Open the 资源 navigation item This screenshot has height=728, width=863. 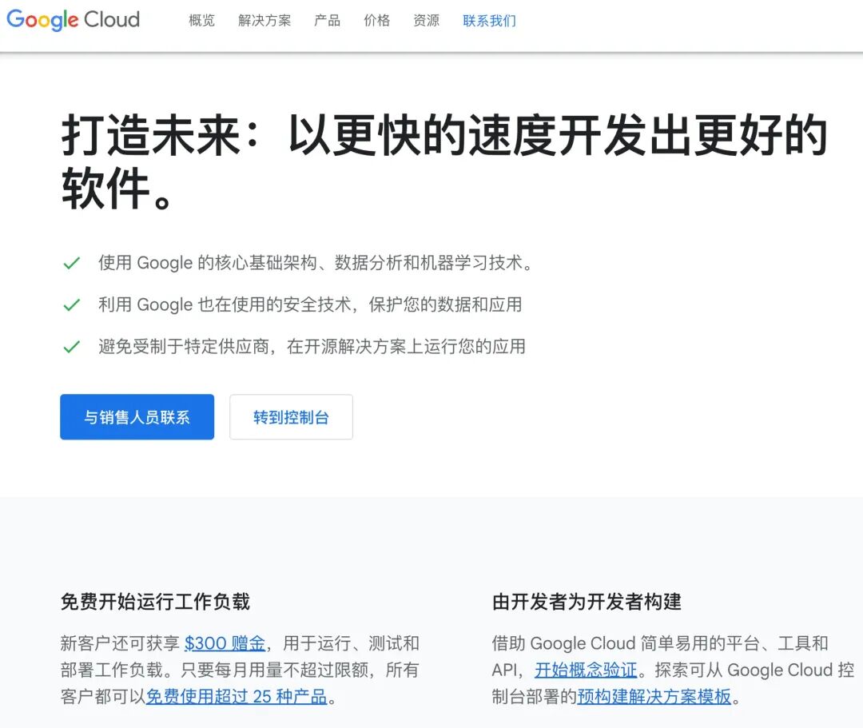pos(426,21)
